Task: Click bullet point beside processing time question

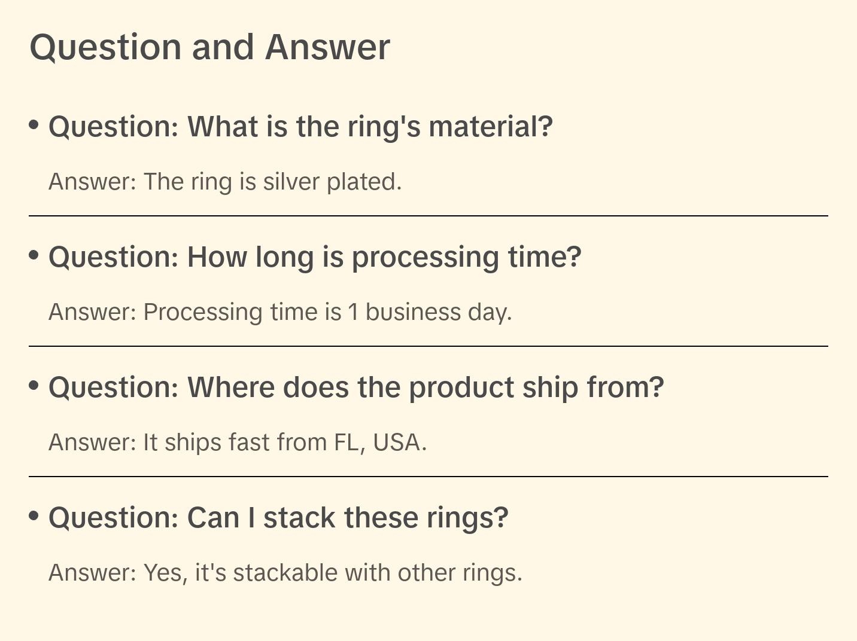Action: point(34,255)
